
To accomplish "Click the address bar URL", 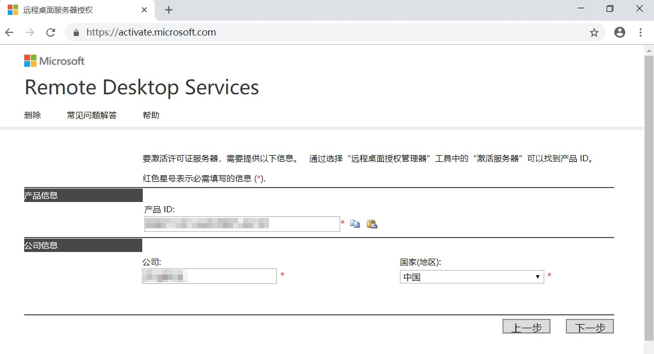I will [151, 32].
